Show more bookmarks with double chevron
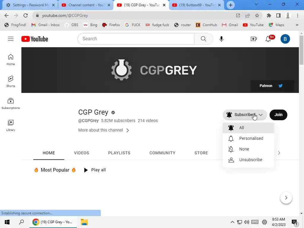The height and width of the screenshot is (228, 304). [x=297, y=25]
